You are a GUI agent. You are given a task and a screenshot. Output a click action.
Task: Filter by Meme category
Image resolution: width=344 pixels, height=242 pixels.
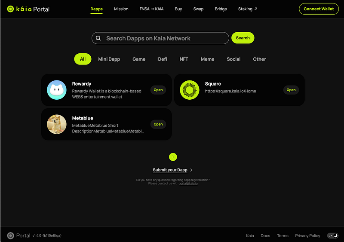click(208, 59)
